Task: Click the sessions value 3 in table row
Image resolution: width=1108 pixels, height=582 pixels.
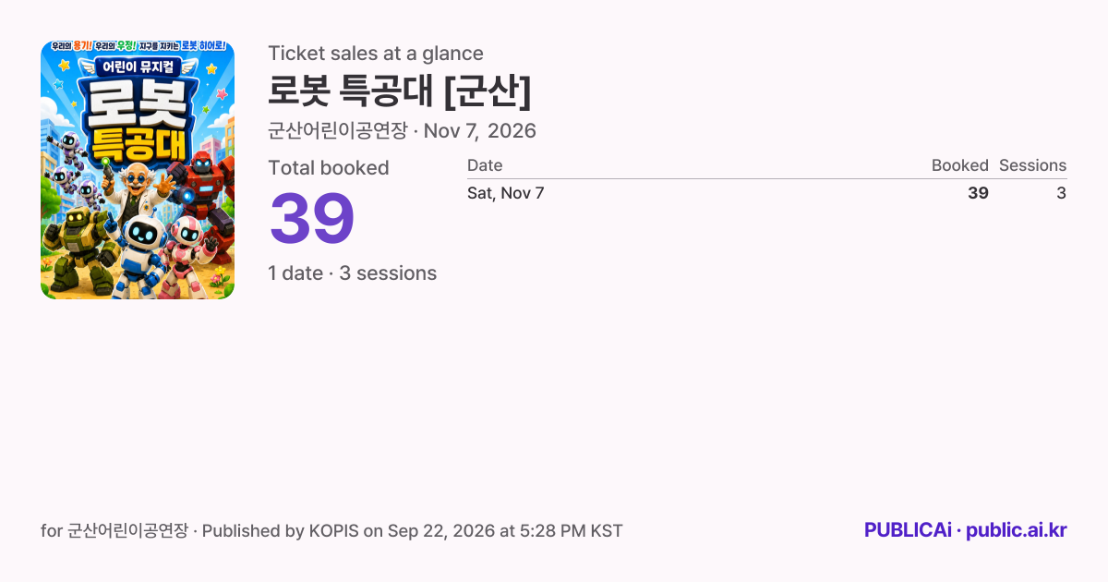Action: [x=1062, y=193]
